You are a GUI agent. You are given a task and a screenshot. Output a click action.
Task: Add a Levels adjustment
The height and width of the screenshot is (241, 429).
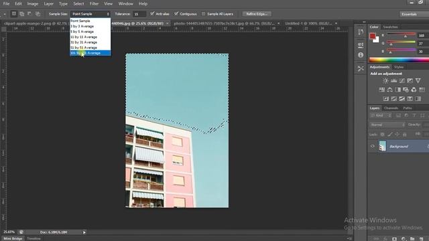click(393, 80)
